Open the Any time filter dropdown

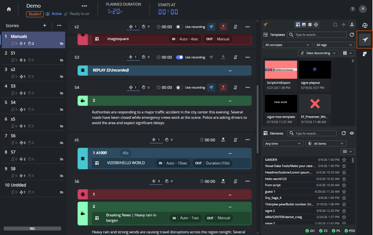click(283, 144)
